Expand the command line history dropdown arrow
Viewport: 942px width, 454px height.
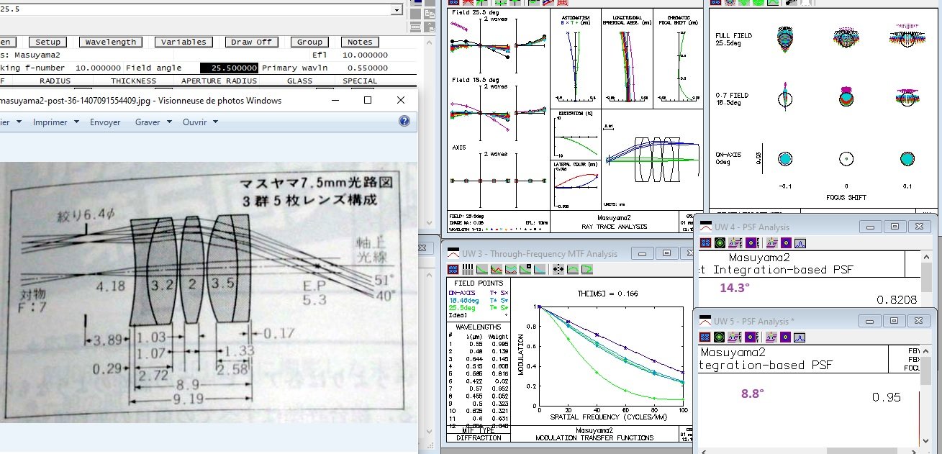[x=395, y=10]
